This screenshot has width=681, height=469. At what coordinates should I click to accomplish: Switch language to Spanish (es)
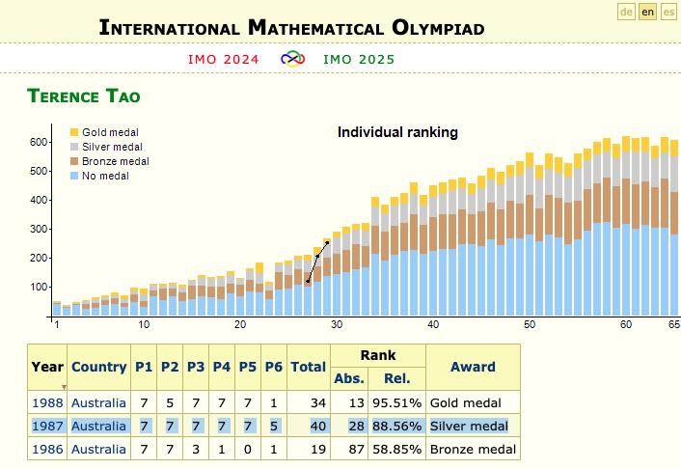click(x=668, y=13)
